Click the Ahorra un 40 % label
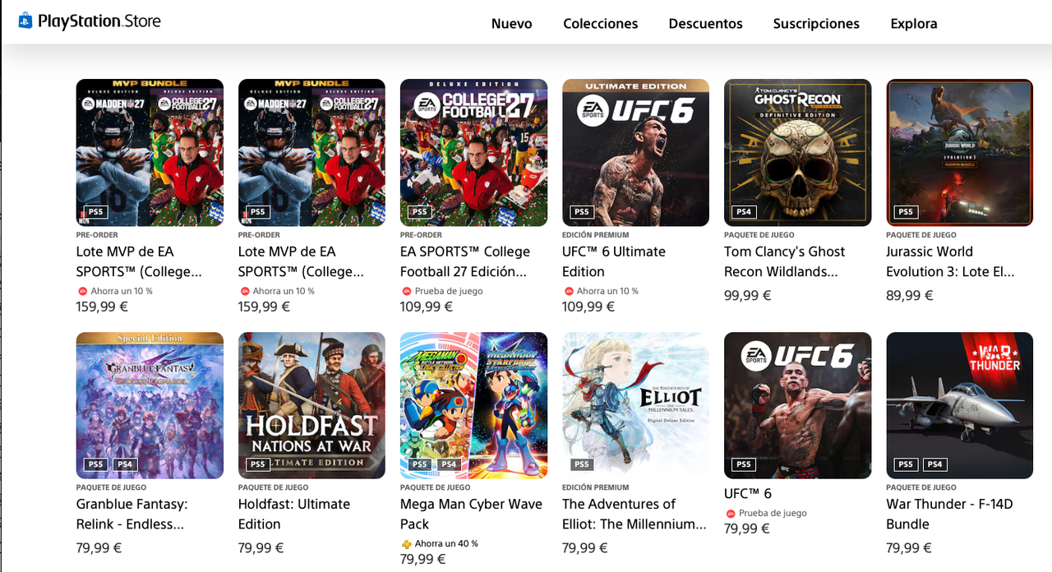1052x572 pixels. [446, 544]
